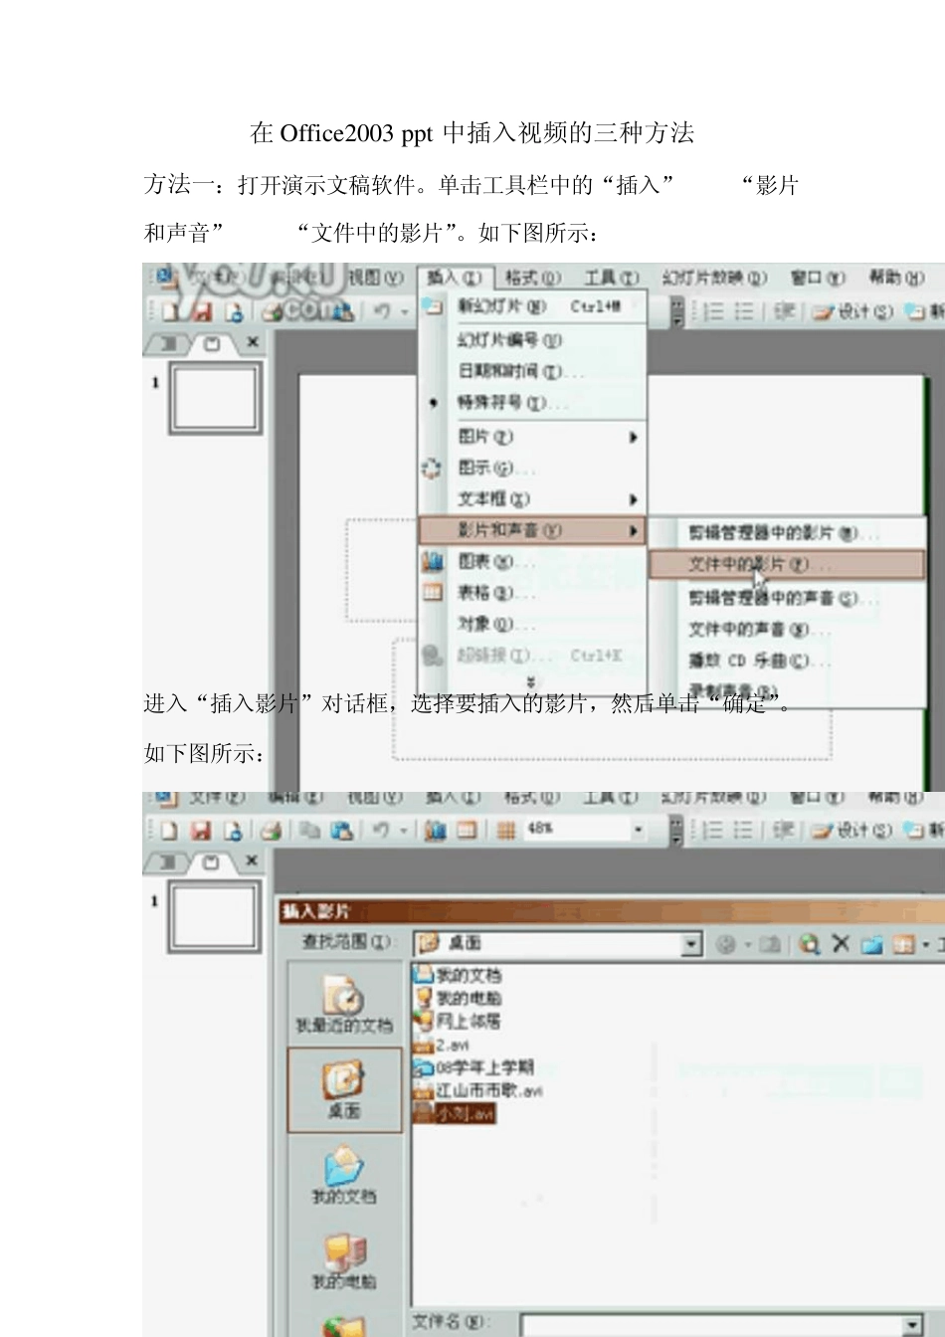This screenshot has height=1337, width=945.
Task: Select the file 2.avi in the dialog list
Action: click(x=441, y=1046)
